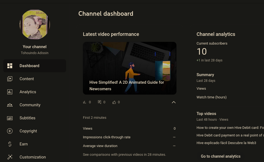Screen dimensions: 264x162
Task: Click the +1 in last 28 days text
Action: [x=209, y=60]
